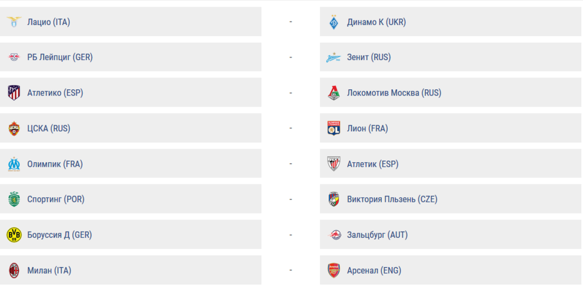Select the Спортинг (POR) team name

(56, 199)
